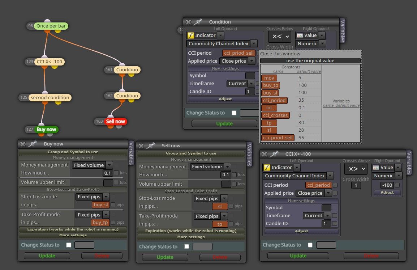The image size is (417, 270).
Task: Pick the cci_crosses constant from list
Action: [275, 115]
